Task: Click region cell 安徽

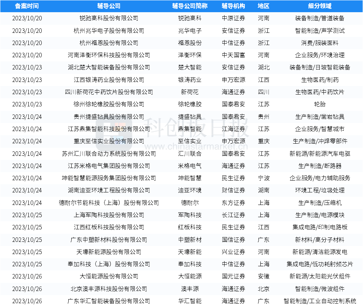Action: (264, 277)
